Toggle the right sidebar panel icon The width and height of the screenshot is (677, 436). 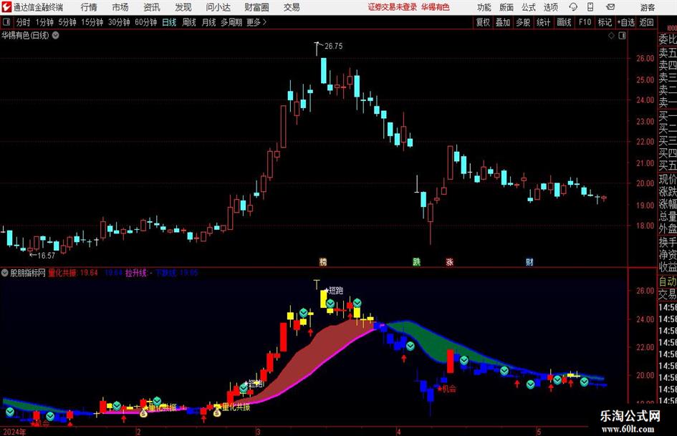[622, 36]
